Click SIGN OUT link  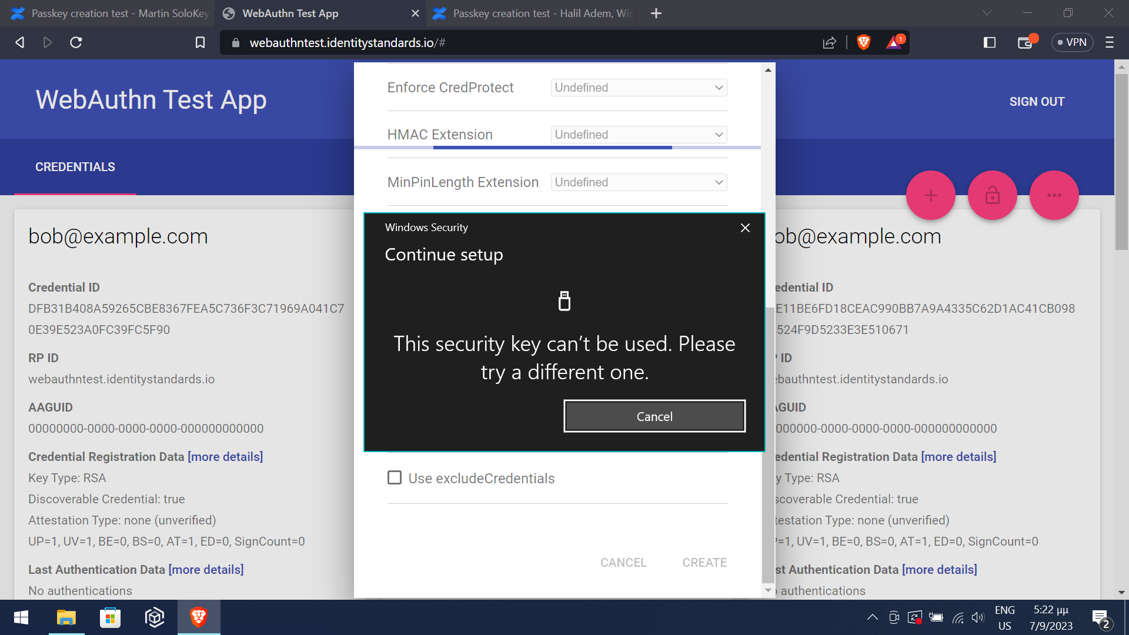coord(1037,101)
